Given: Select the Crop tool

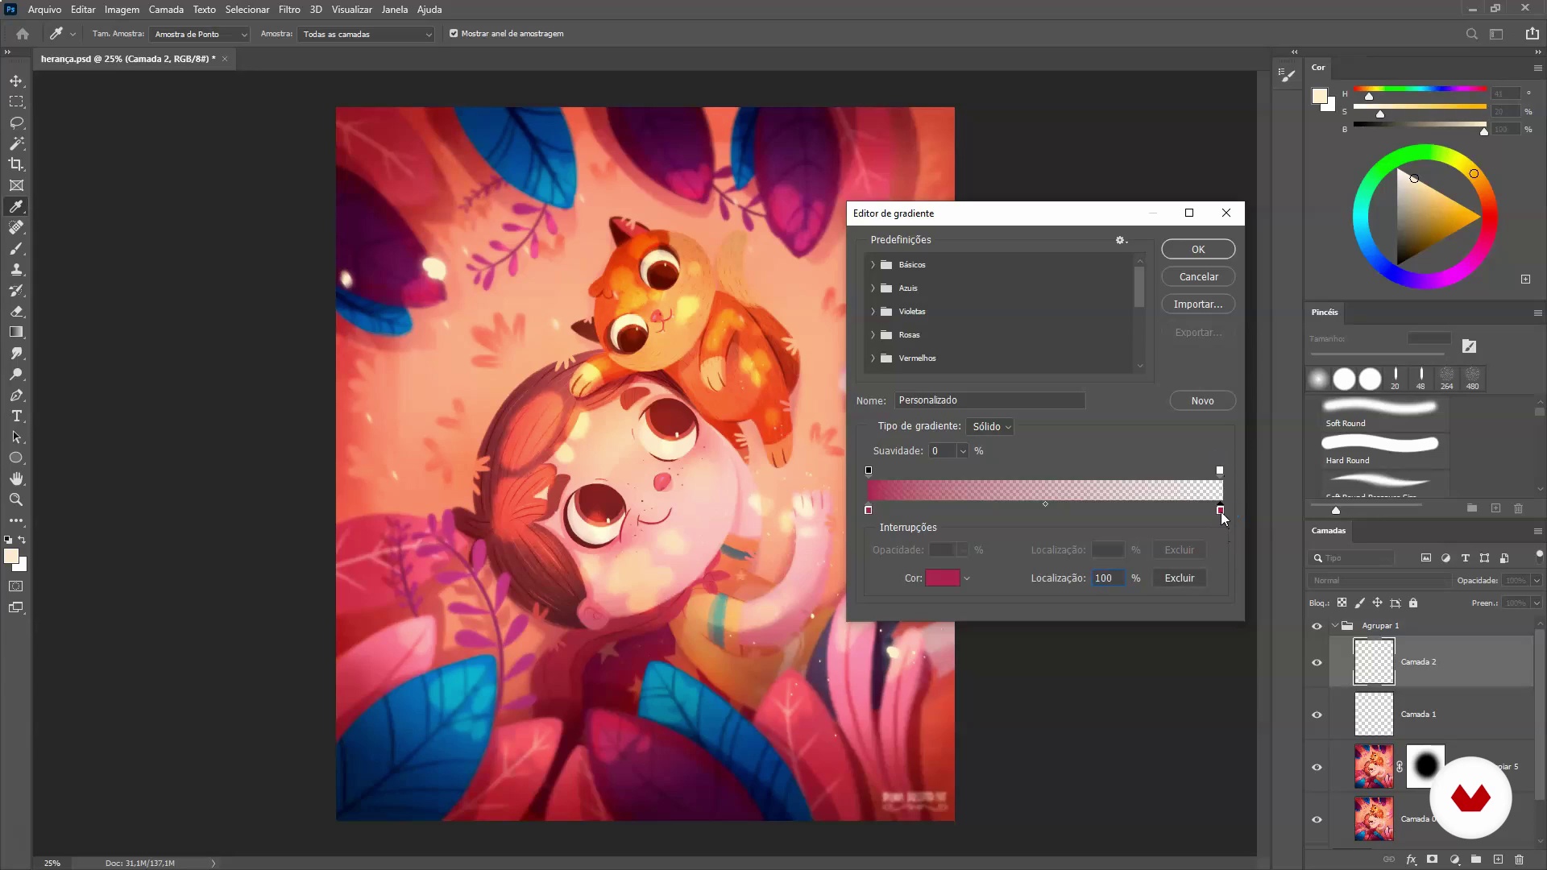Looking at the screenshot, I should (x=16, y=164).
